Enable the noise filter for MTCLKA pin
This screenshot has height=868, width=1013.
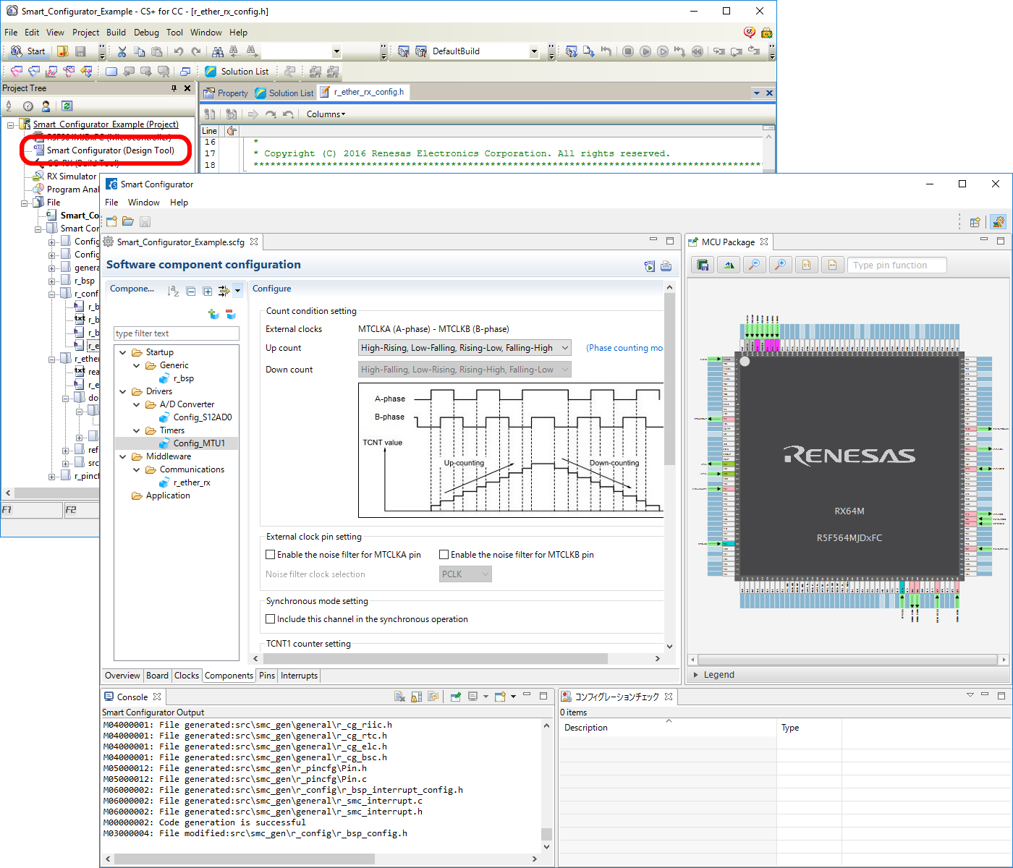pyautogui.click(x=271, y=555)
